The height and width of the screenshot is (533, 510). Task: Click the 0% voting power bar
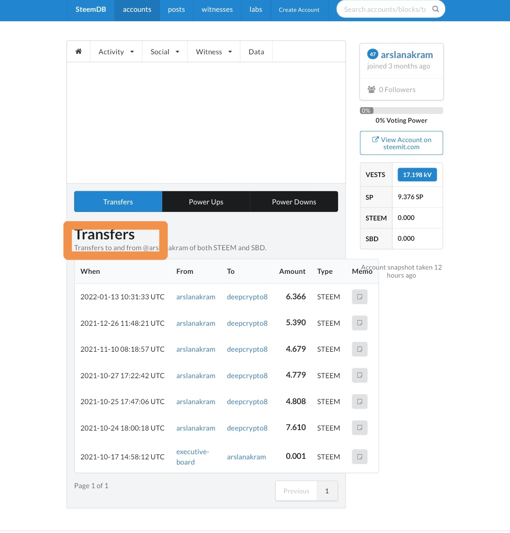click(401, 110)
